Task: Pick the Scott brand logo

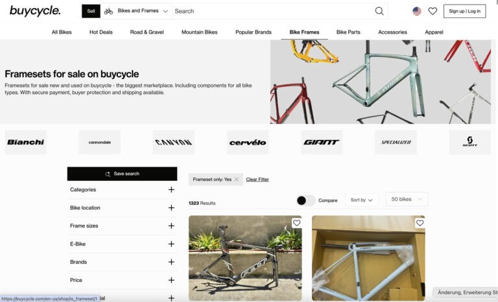Action: [x=469, y=143]
